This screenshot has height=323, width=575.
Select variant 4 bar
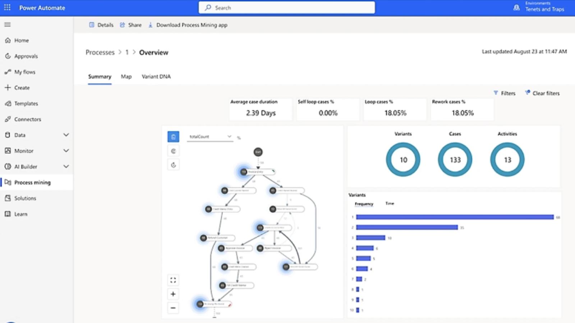pos(365,248)
